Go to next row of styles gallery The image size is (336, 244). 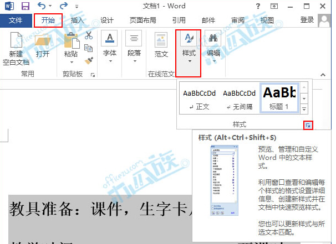point(304,98)
